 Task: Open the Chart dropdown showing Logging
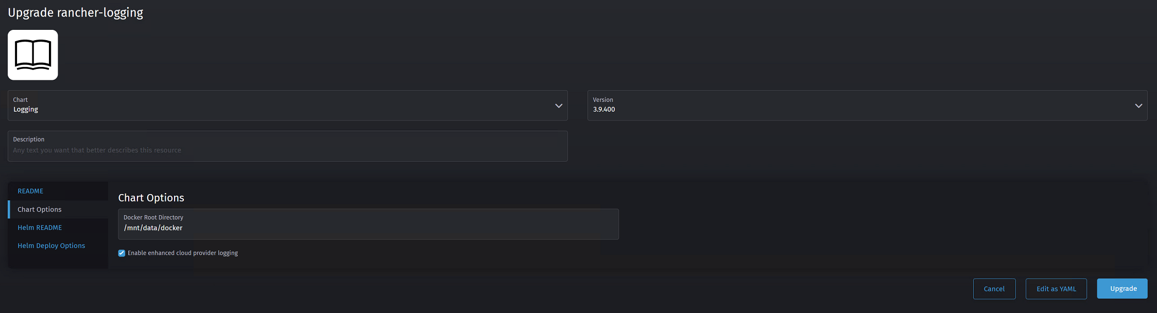click(x=287, y=106)
